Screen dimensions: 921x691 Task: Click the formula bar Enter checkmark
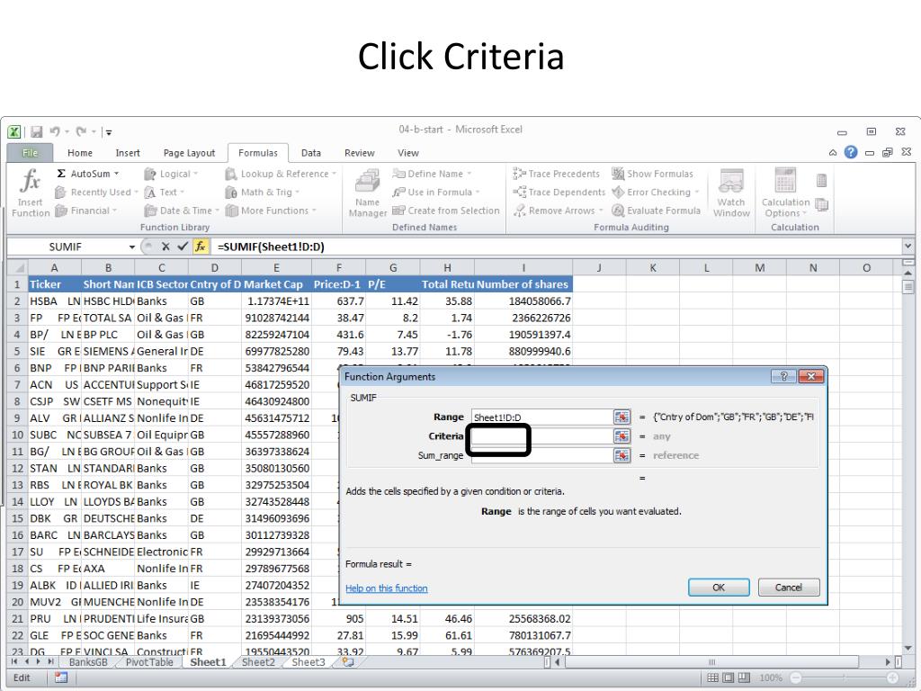point(183,247)
